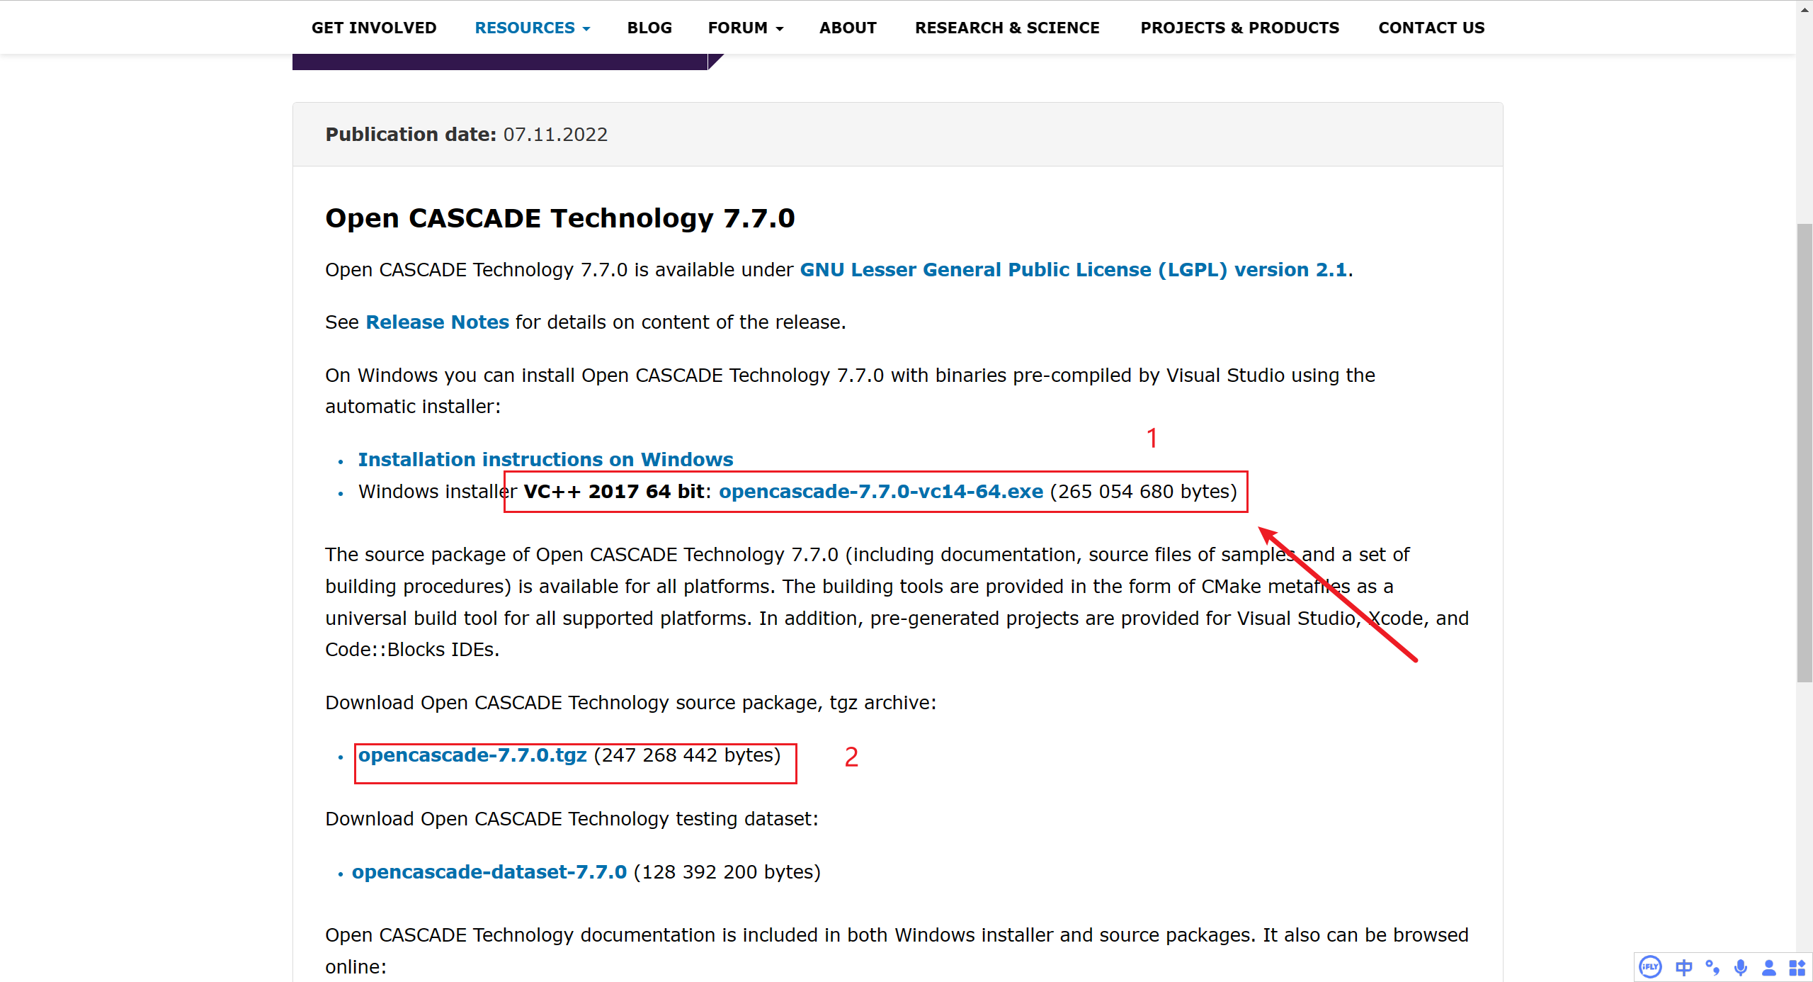Download the opencascade-dataset-7.7.0 testing dataset

point(489,872)
